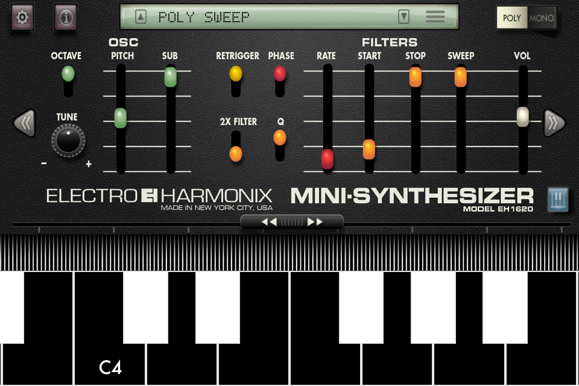Click the TUNE knob
Screen dimensions: 579x386
tap(68, 141)
